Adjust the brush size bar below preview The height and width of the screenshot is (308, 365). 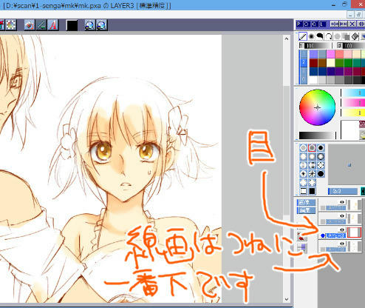click(x=343, y=191)
